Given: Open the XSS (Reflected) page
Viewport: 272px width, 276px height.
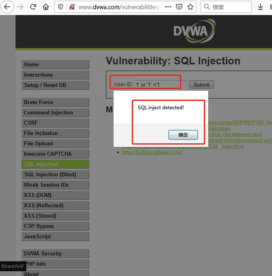Looking at the screenshot, I should pos(55,206).
